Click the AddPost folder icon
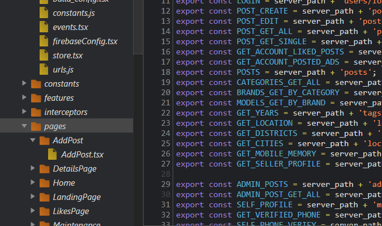This screenshot has width=382, height=226. (45, 140)
